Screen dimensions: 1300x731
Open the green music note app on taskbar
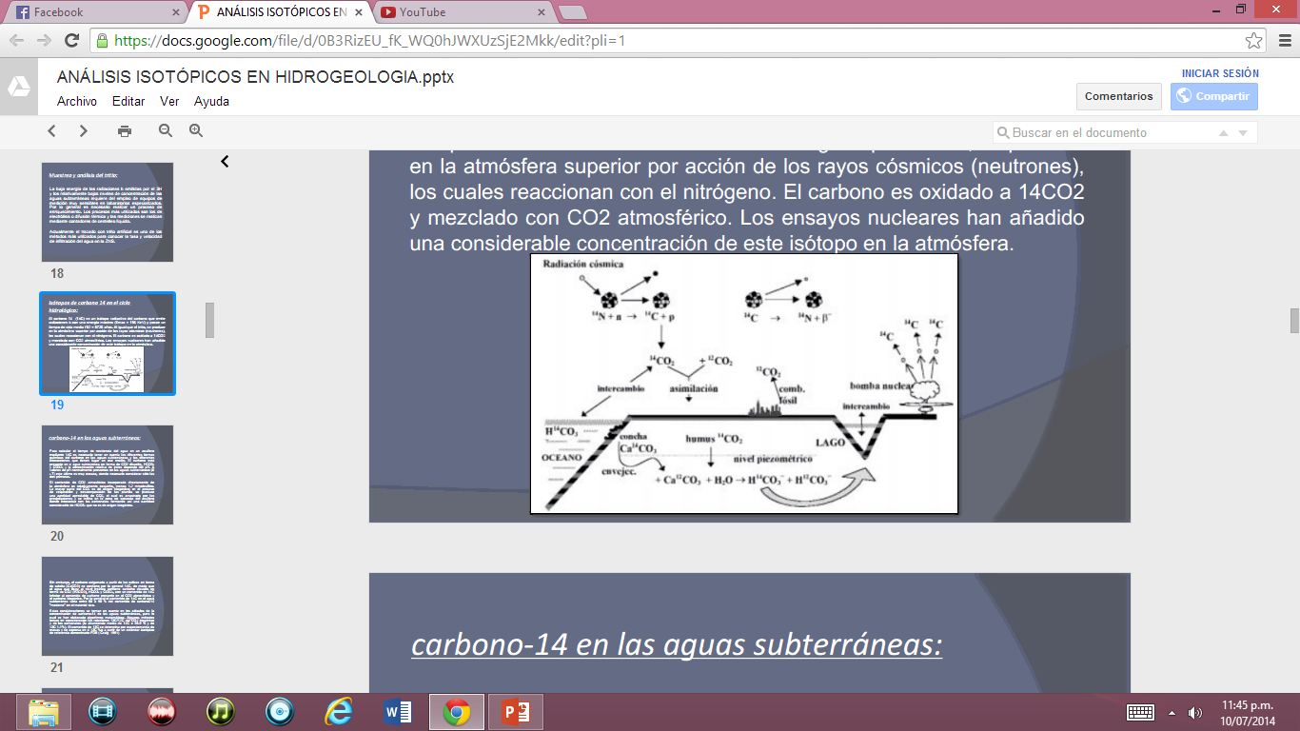(221, 712)
